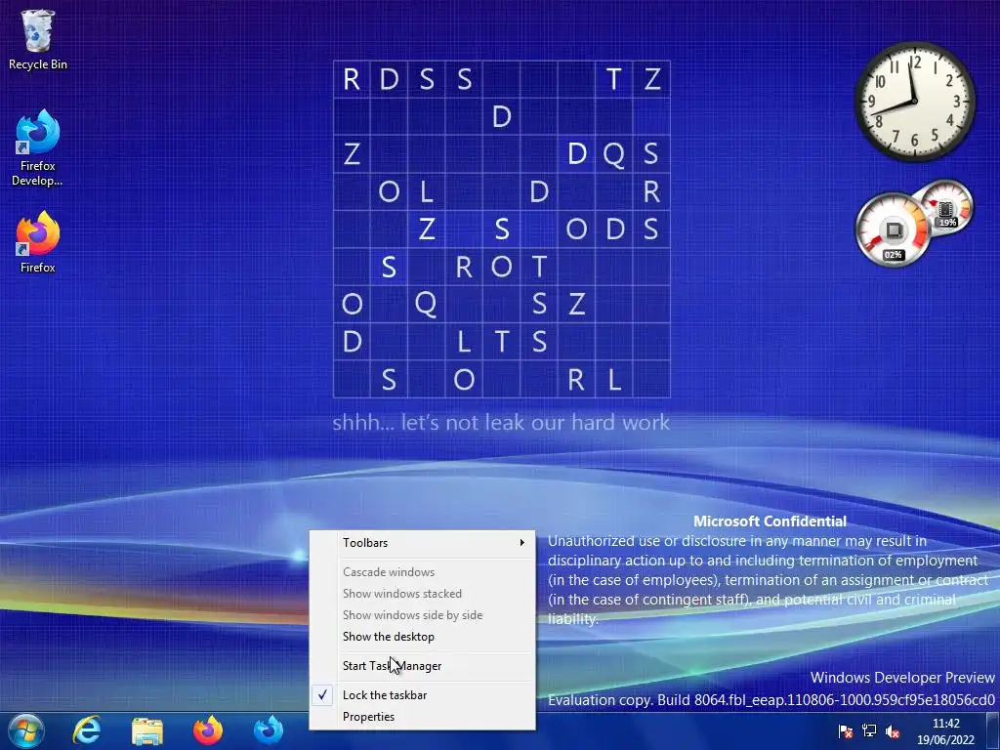Choose Show the desktop from the context menu
The height and width of the screenshot is (750, 1000).
click(x=422, y=637)
